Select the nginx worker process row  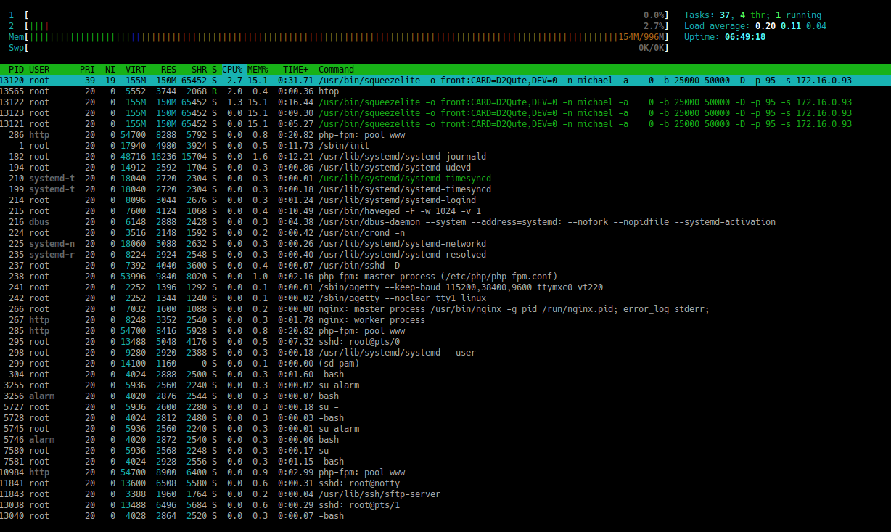[371, 320]
